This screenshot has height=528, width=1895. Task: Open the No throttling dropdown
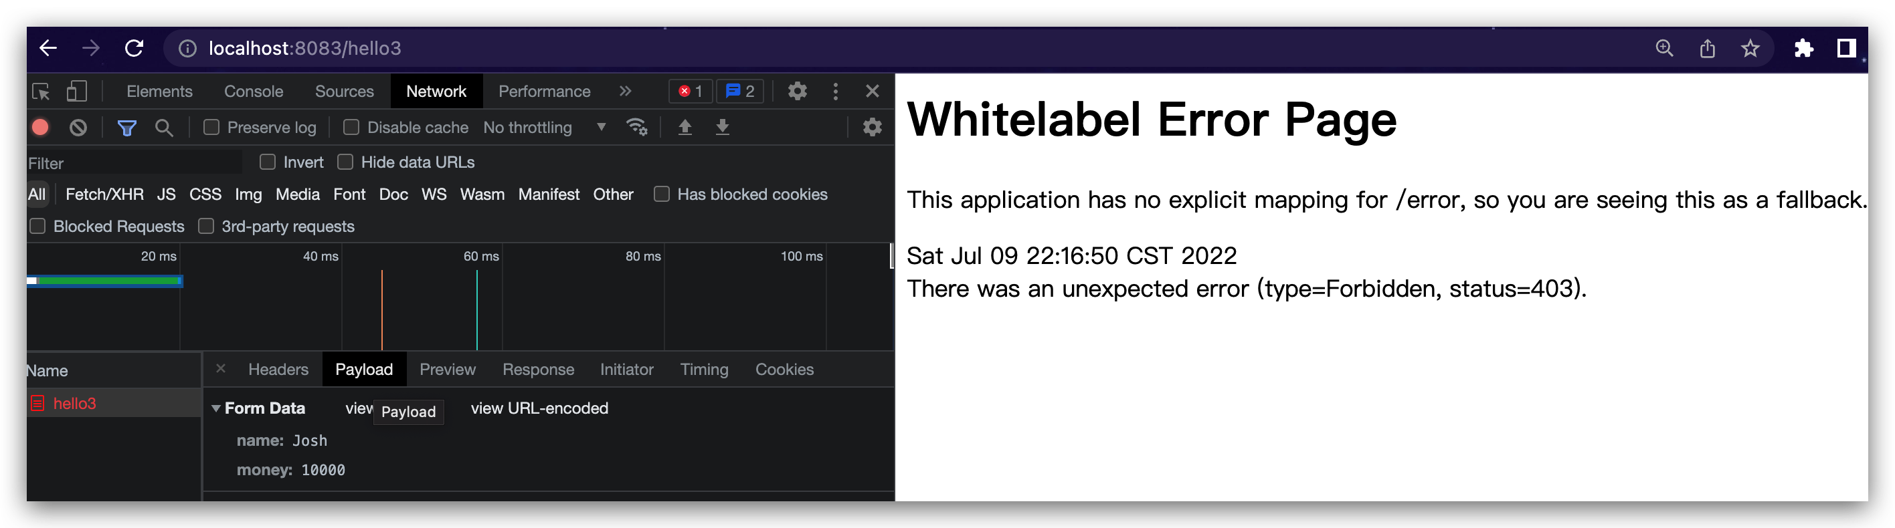click(545, 128)
